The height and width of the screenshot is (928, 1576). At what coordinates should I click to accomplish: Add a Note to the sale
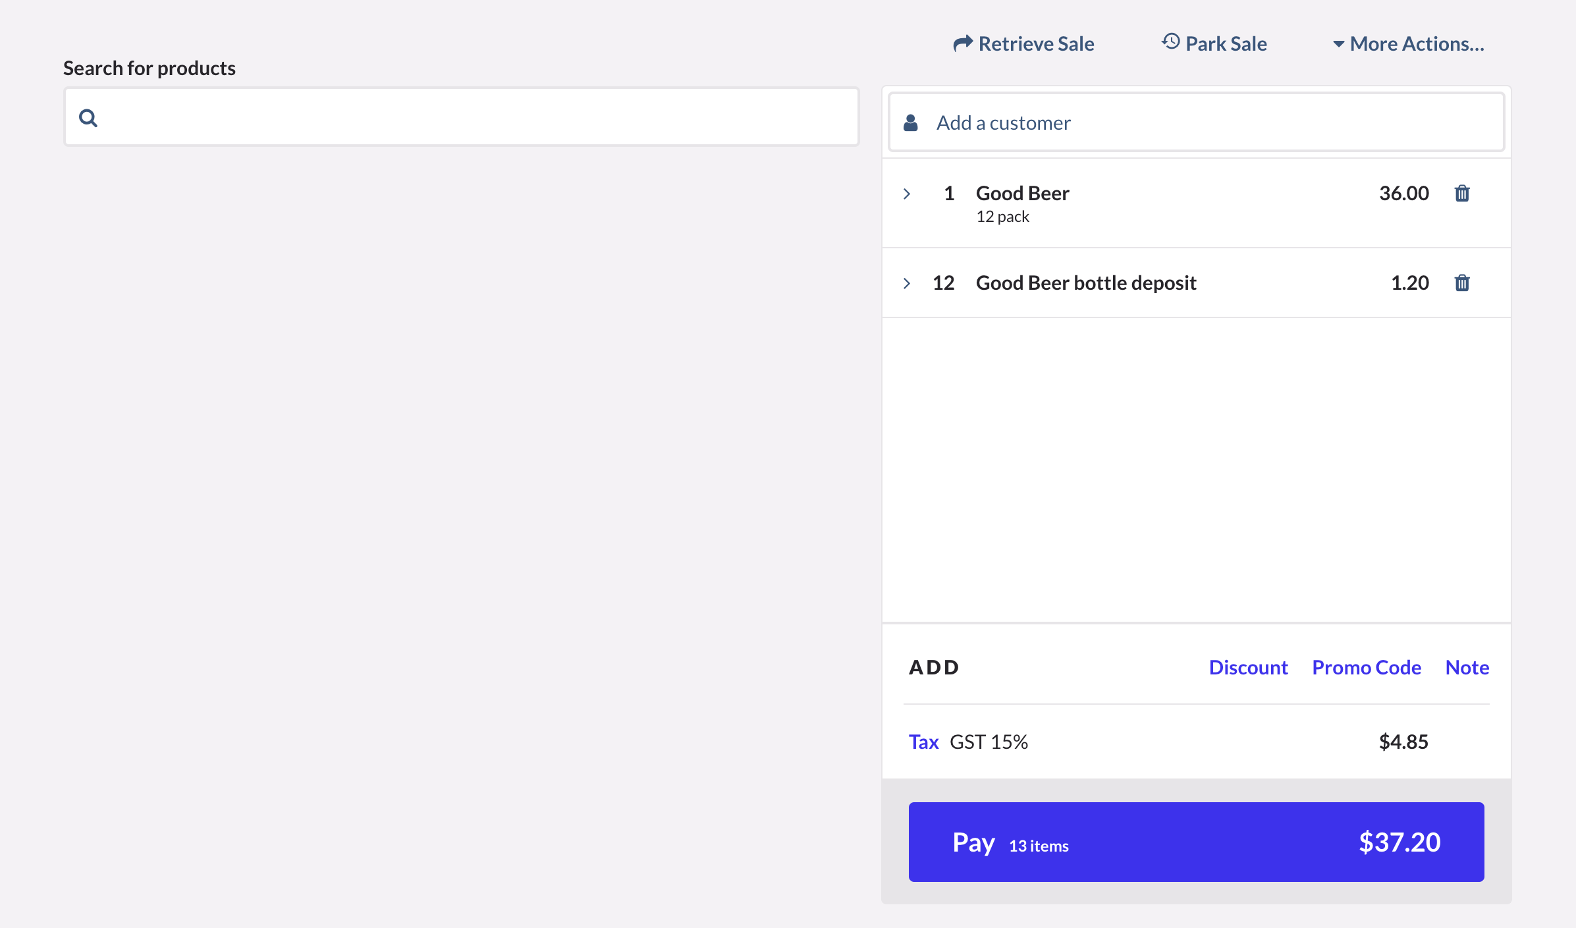(1467, 667)
